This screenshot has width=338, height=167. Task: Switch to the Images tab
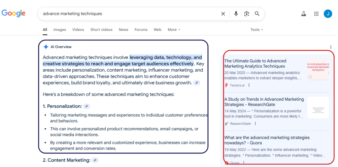(x=60, y=30)
